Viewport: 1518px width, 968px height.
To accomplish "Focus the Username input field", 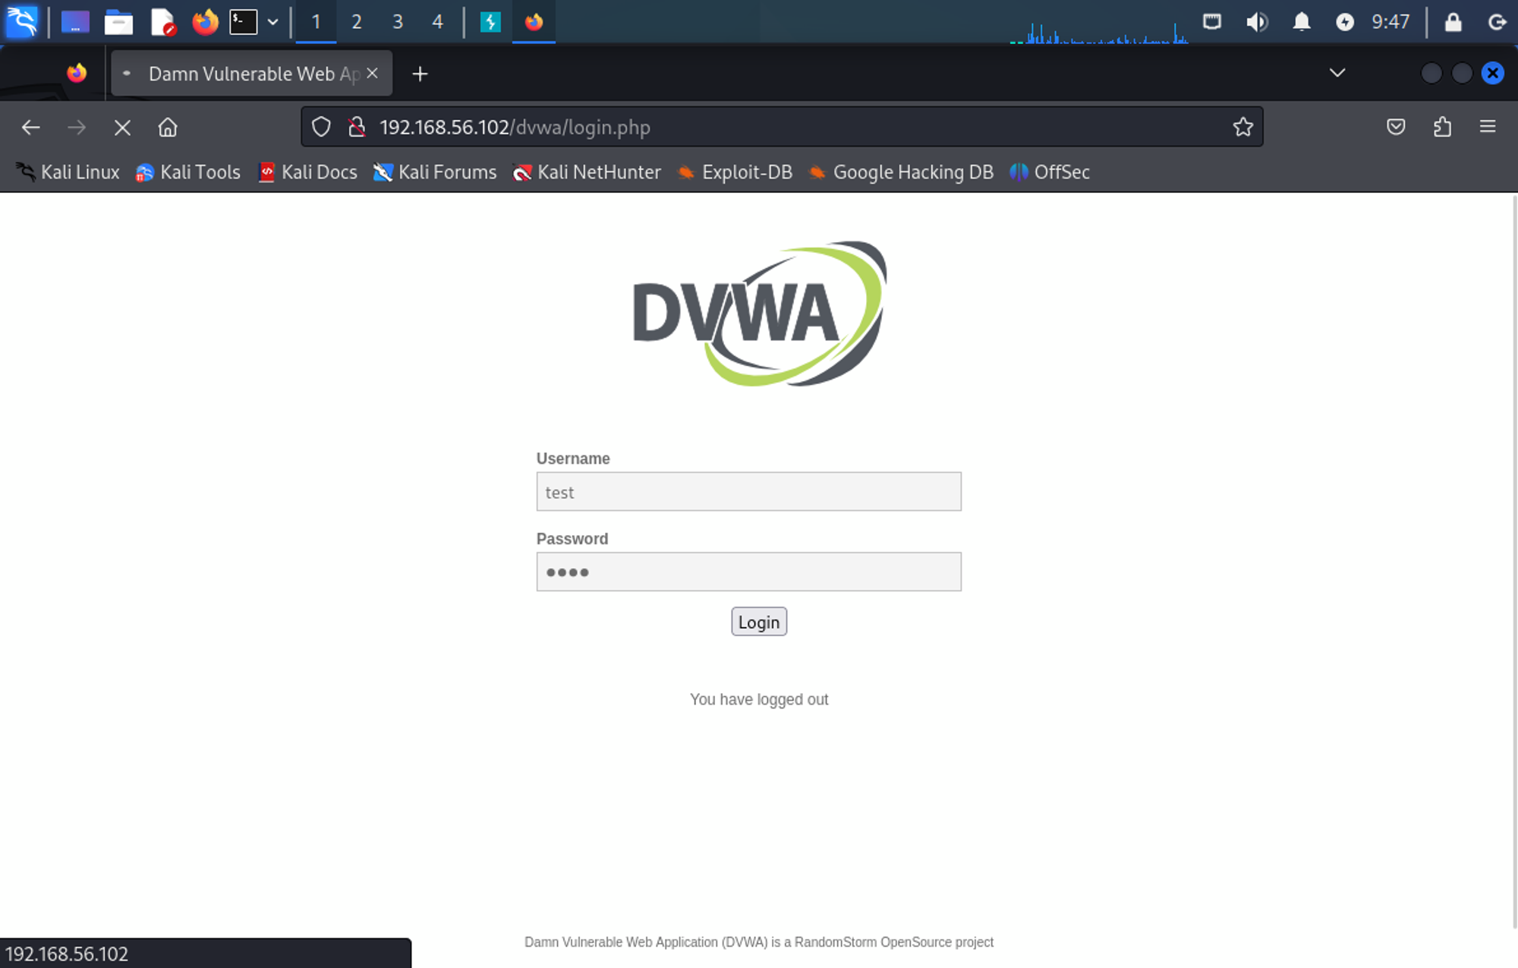I will tap(748, 491).
